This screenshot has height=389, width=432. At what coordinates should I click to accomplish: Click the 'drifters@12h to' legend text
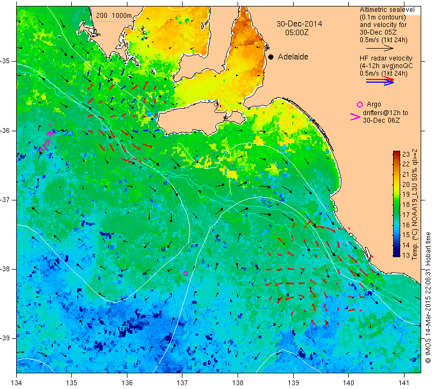coord(385,113)
